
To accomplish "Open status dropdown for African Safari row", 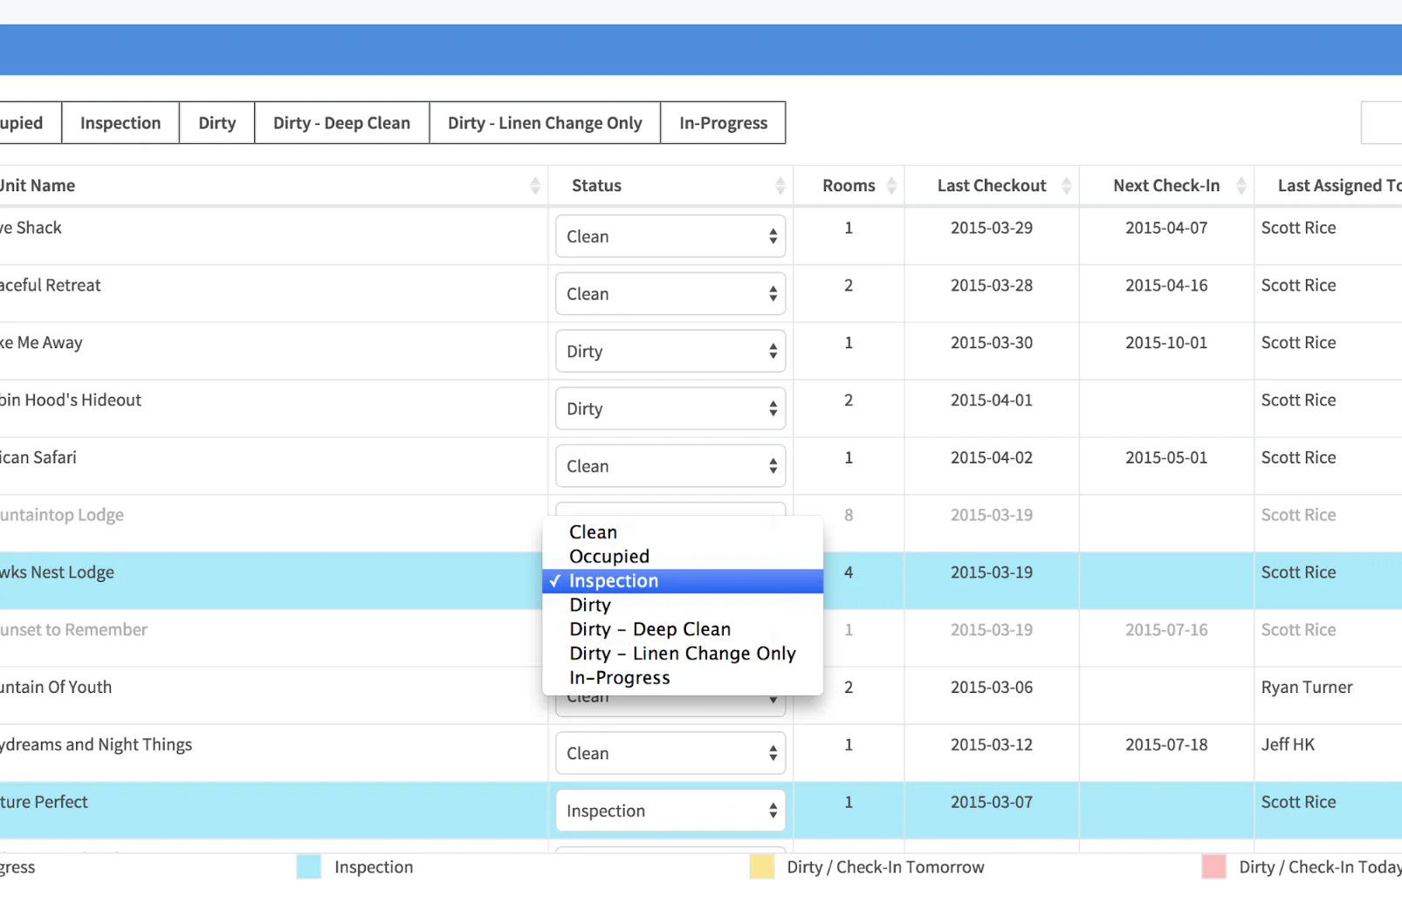I will tap(670, 467).
